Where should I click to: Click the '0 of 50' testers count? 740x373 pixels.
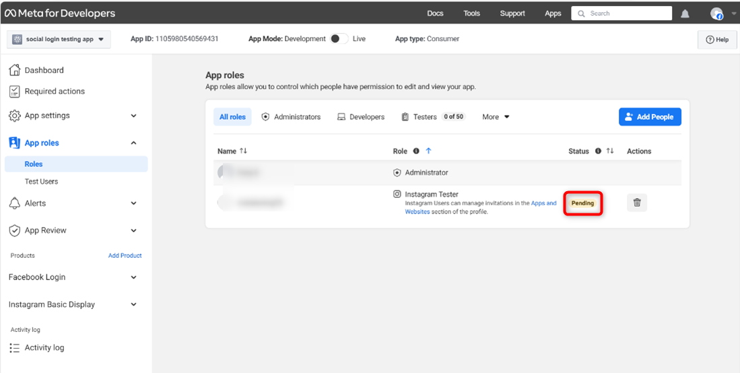pyautogui.click(x=454, y=116)
